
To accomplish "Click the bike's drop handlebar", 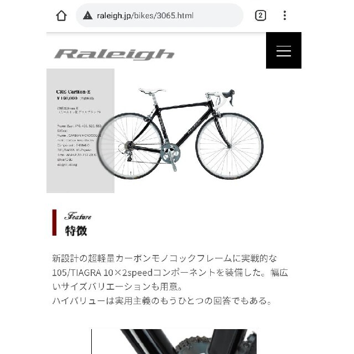I will pos(222,97).
